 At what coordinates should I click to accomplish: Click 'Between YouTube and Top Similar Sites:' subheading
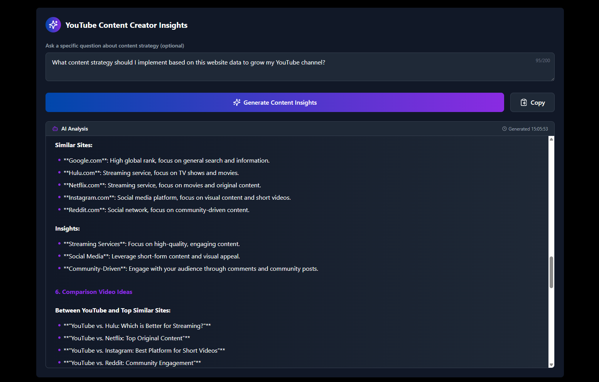click(113, 311)
